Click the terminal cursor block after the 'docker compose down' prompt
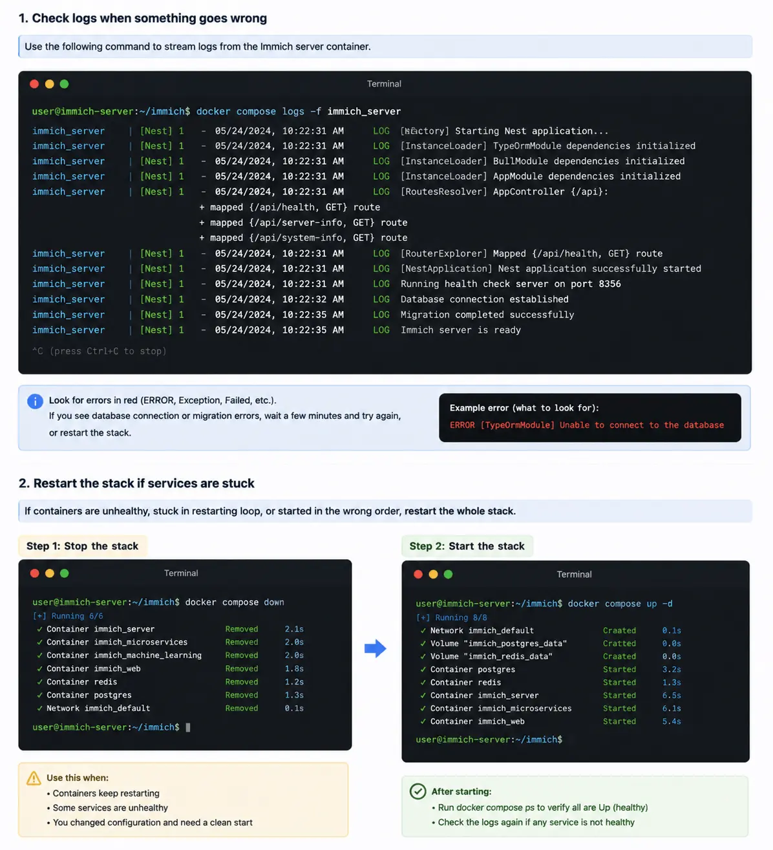The height and width of the screenshot is (850, 773). (x=188, y=728)
